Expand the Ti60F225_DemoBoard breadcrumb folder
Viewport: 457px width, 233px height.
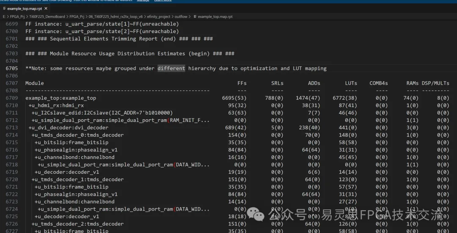[47, 16]
